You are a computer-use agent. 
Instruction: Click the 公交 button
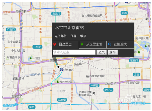102,52
